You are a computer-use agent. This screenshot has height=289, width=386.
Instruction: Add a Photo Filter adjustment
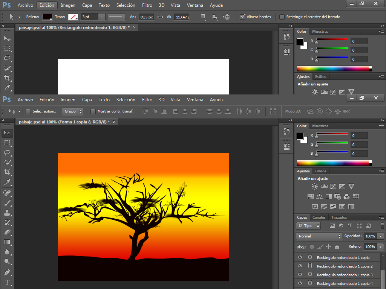point(337,196)
